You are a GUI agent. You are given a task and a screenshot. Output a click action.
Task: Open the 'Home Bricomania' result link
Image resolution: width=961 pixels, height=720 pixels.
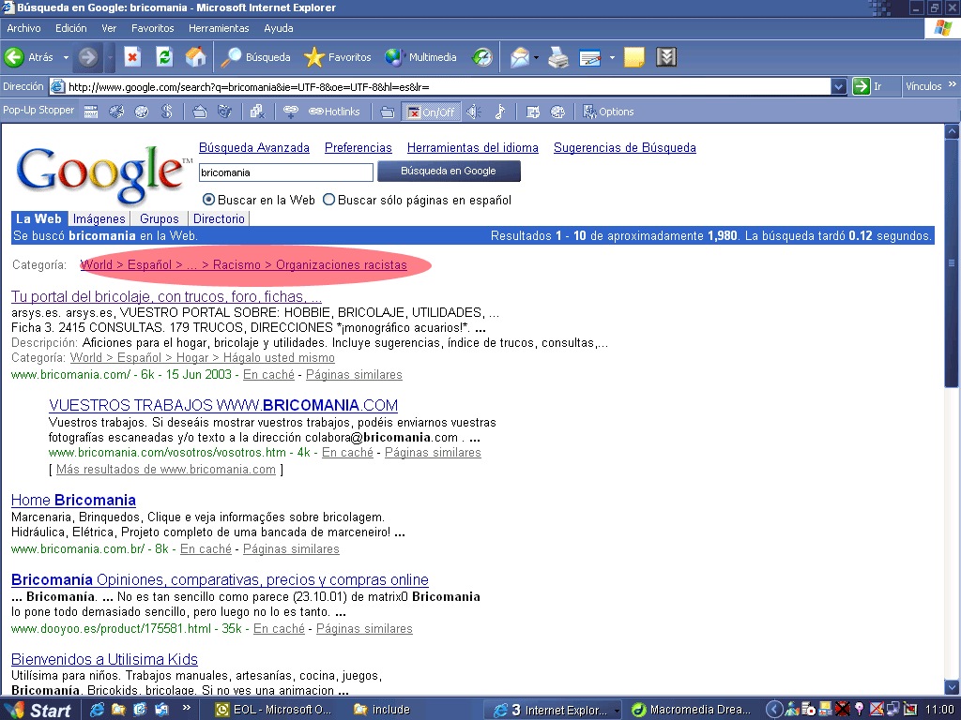[x=73, y=500]
